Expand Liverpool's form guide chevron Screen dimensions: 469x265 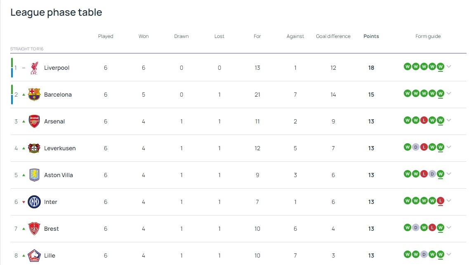(449, 66)
